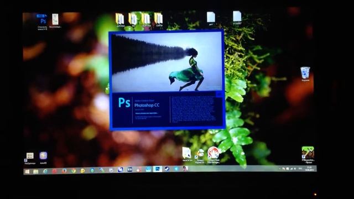The width and height of the screenshot is (354, 199).
Task: Open the volume control in the tray
Action: point(295,169)
